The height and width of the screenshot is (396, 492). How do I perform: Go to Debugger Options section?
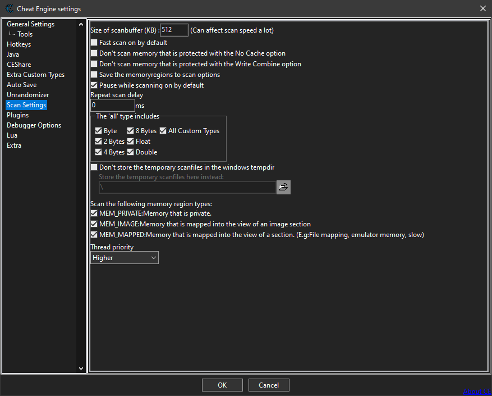click(34, 125)
